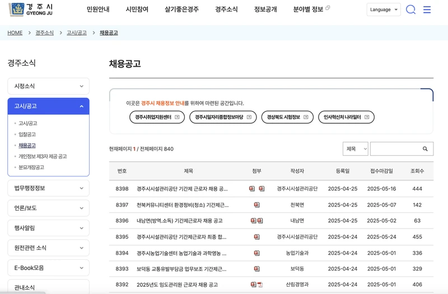Open the site search magnifier icon
Image resolution: width=448 pixels, height=294 pixels.
410,10
